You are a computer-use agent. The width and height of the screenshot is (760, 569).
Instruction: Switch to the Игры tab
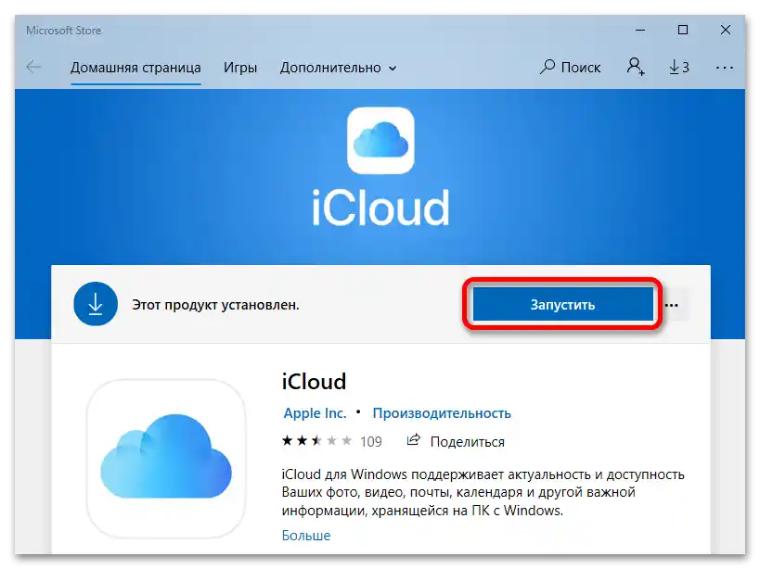[240, 68]
